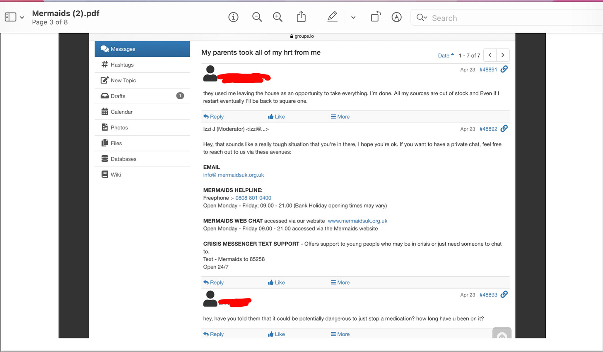Click the Hashtags hash icon

(x=105, y=65)
